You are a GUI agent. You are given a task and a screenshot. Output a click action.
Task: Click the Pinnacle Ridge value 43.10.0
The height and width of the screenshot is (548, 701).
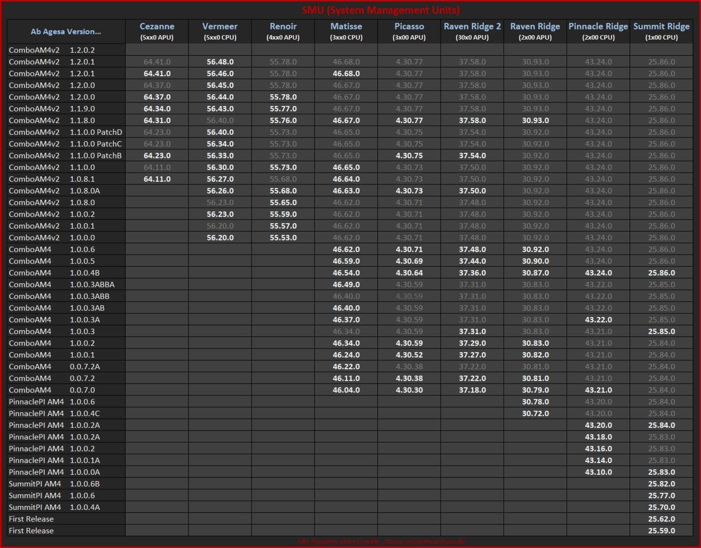tap(598, 472)
